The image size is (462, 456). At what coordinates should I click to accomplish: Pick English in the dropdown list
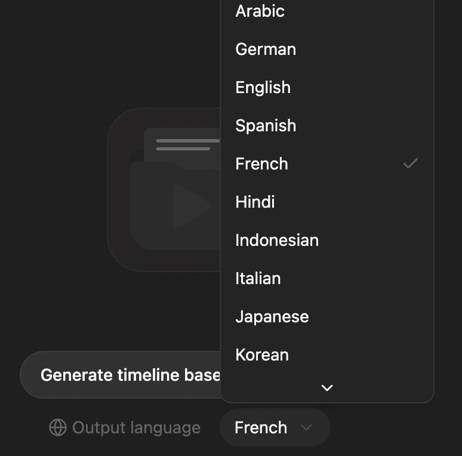point(263,88)
